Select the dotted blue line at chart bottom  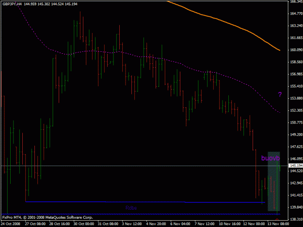click(x=141, y=214)
